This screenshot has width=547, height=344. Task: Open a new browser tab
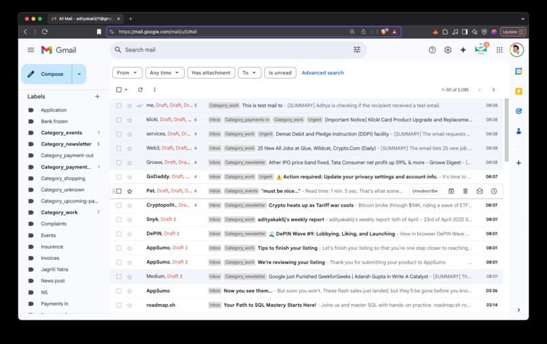click(x=130, y=19)
